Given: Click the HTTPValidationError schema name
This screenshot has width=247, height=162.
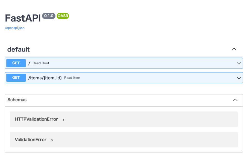Looking at the screenshot, I should 36,119.
